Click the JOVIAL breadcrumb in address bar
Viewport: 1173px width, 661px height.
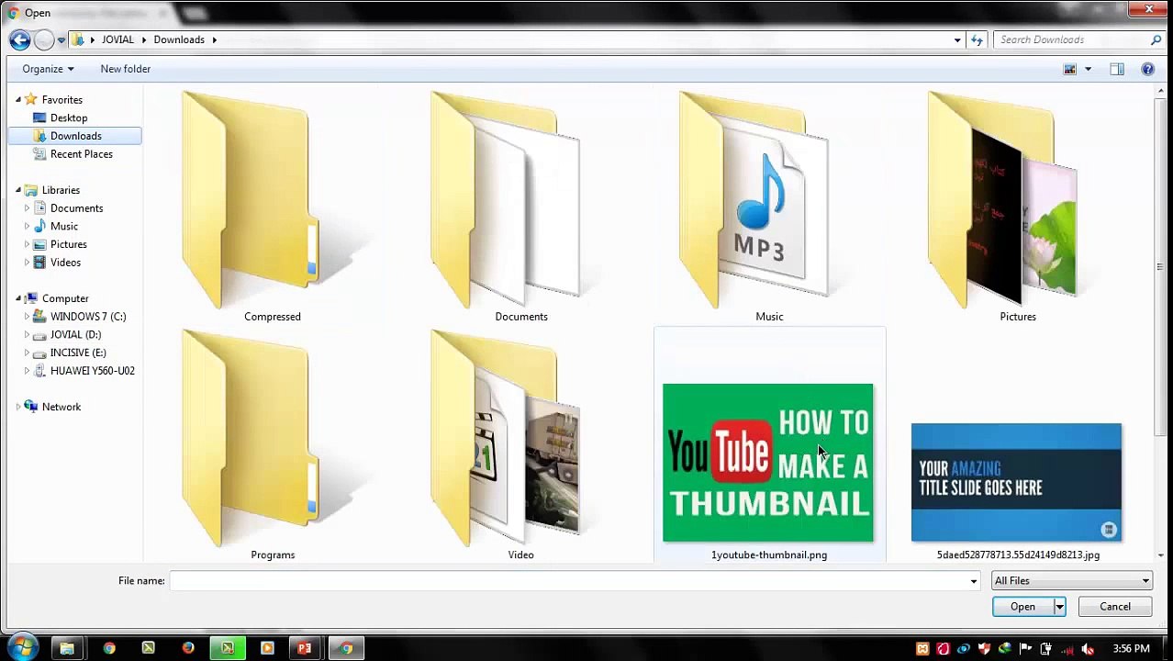(117, 39)
